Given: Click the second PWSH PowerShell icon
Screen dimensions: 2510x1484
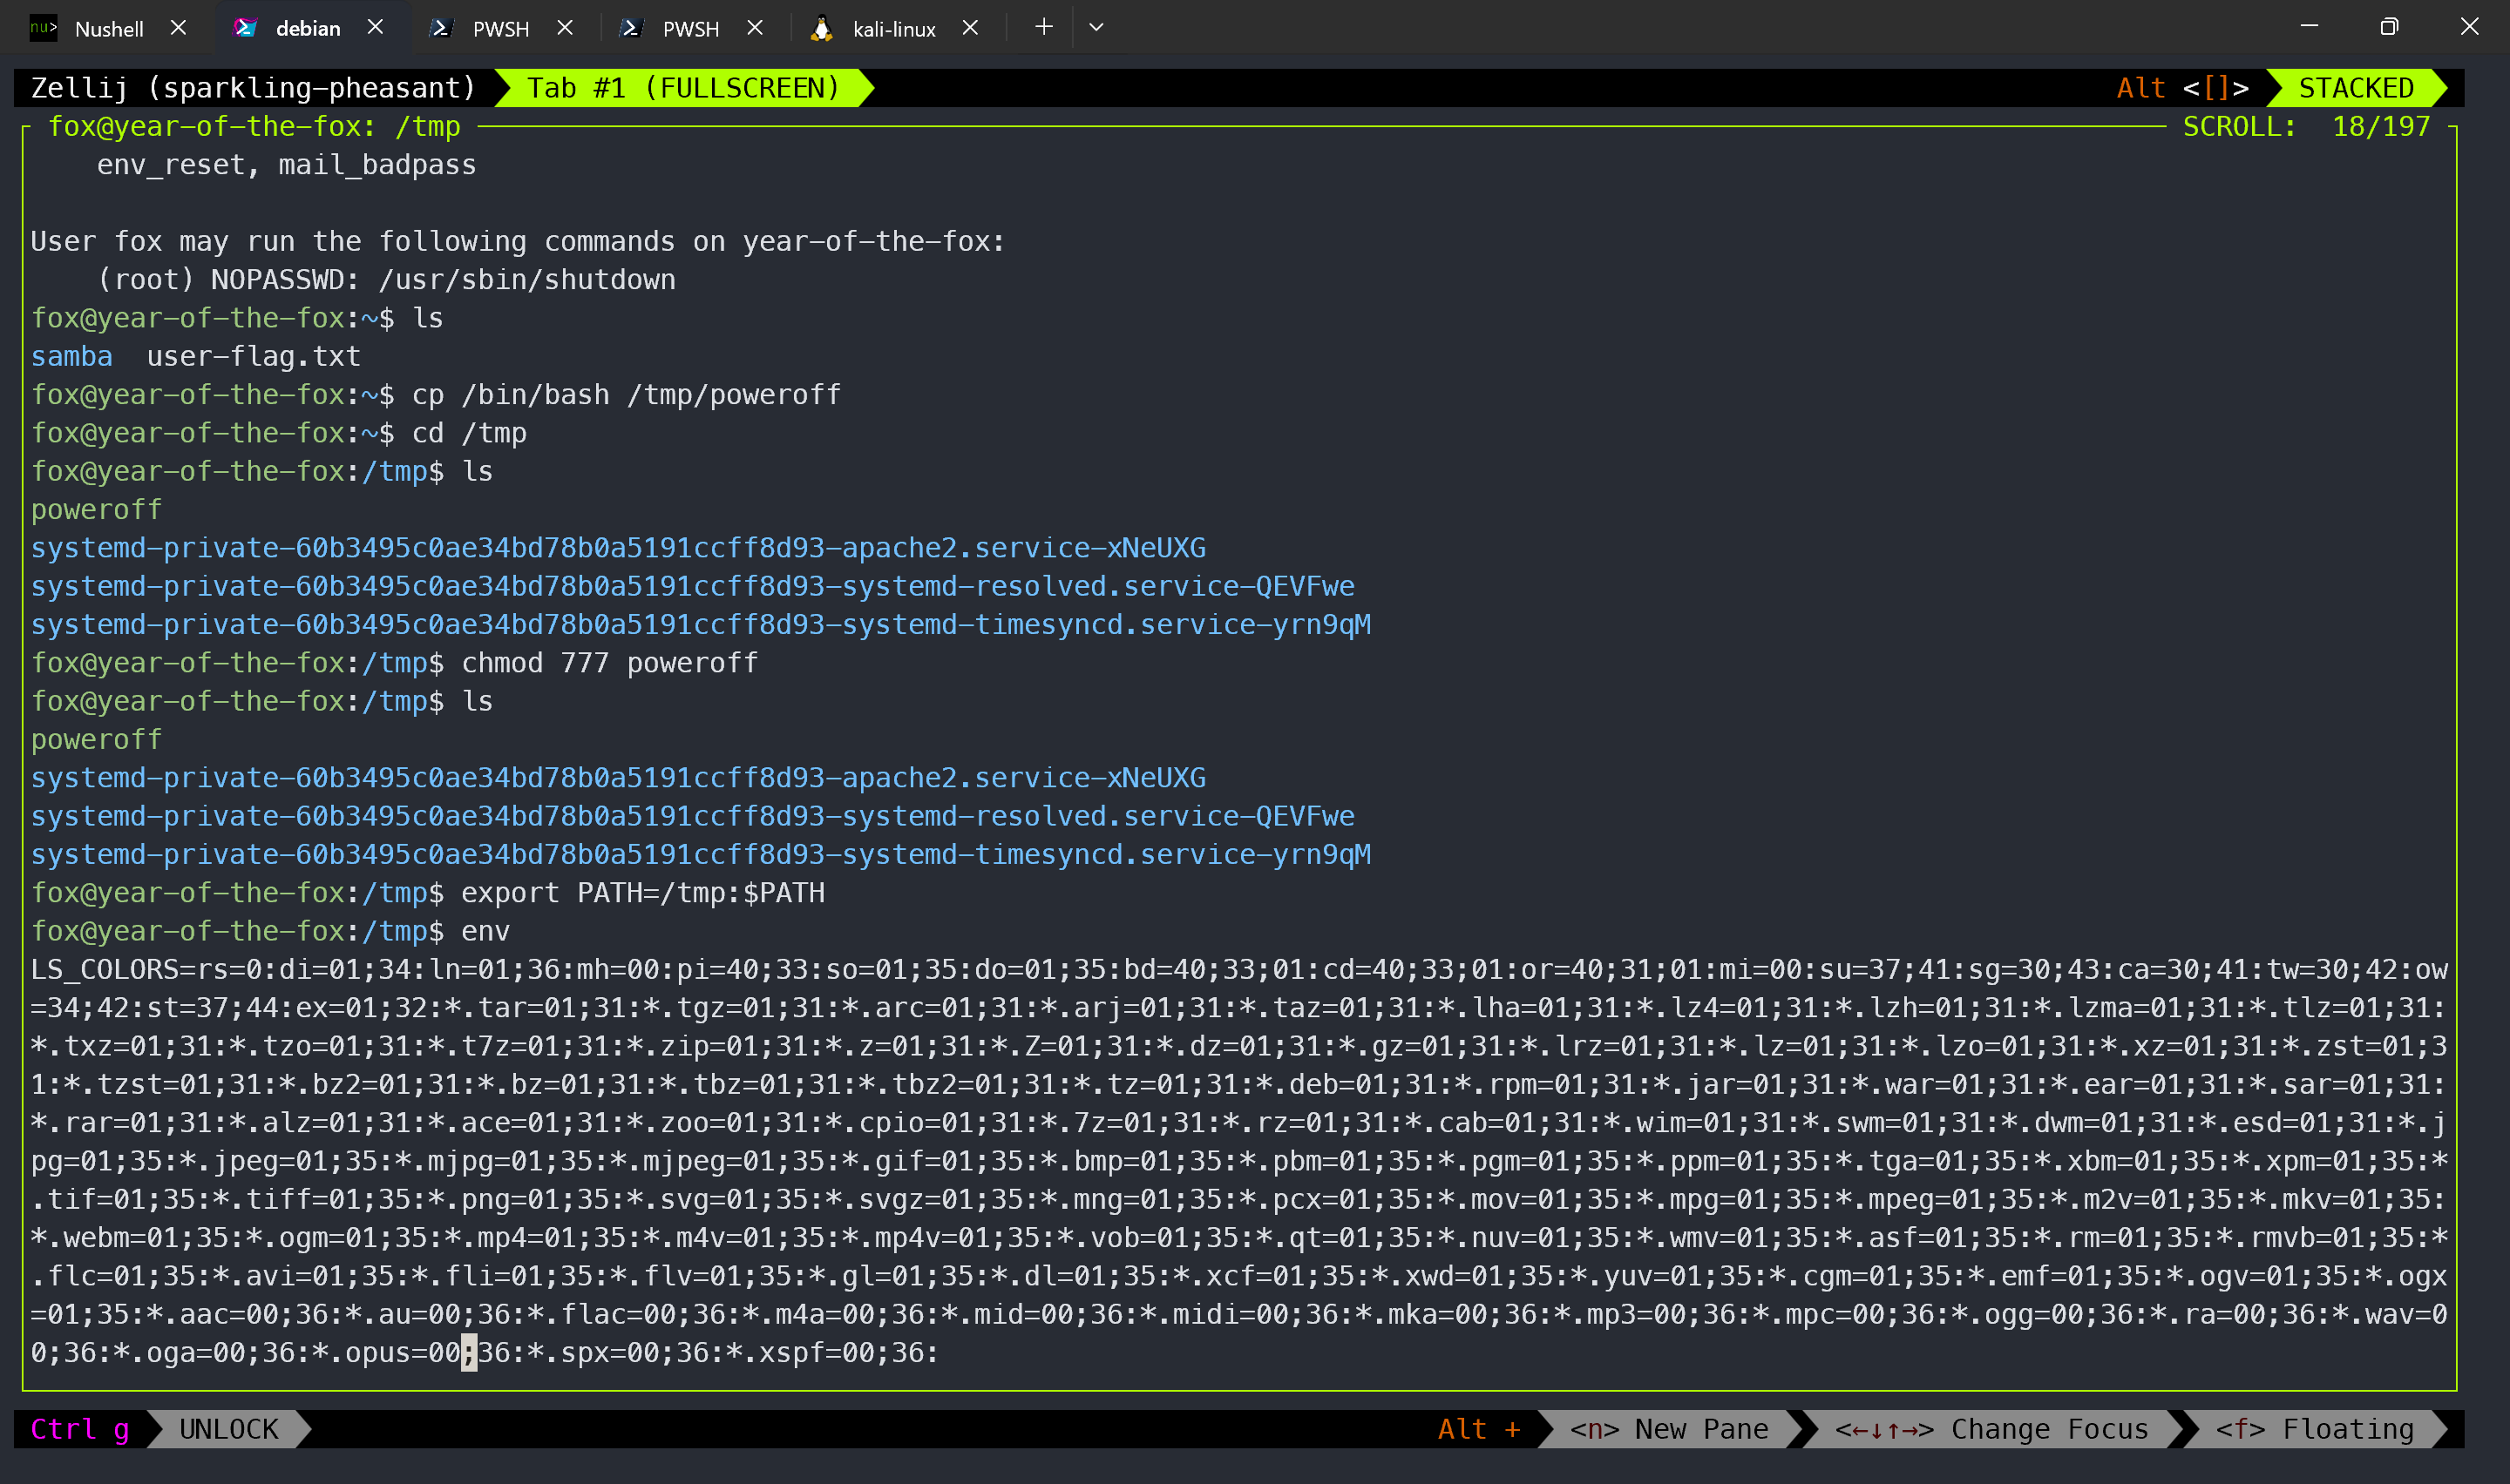Looking at the screenshot, I should pyautogui.click(x=631, y=28).
